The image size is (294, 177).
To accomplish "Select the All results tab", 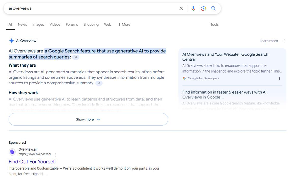I will [11, 25].
